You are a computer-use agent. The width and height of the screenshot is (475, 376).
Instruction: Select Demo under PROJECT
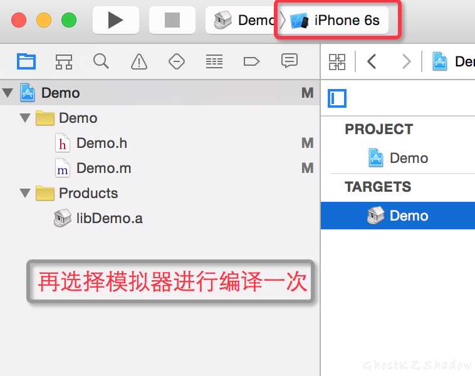tap(398, 158)
